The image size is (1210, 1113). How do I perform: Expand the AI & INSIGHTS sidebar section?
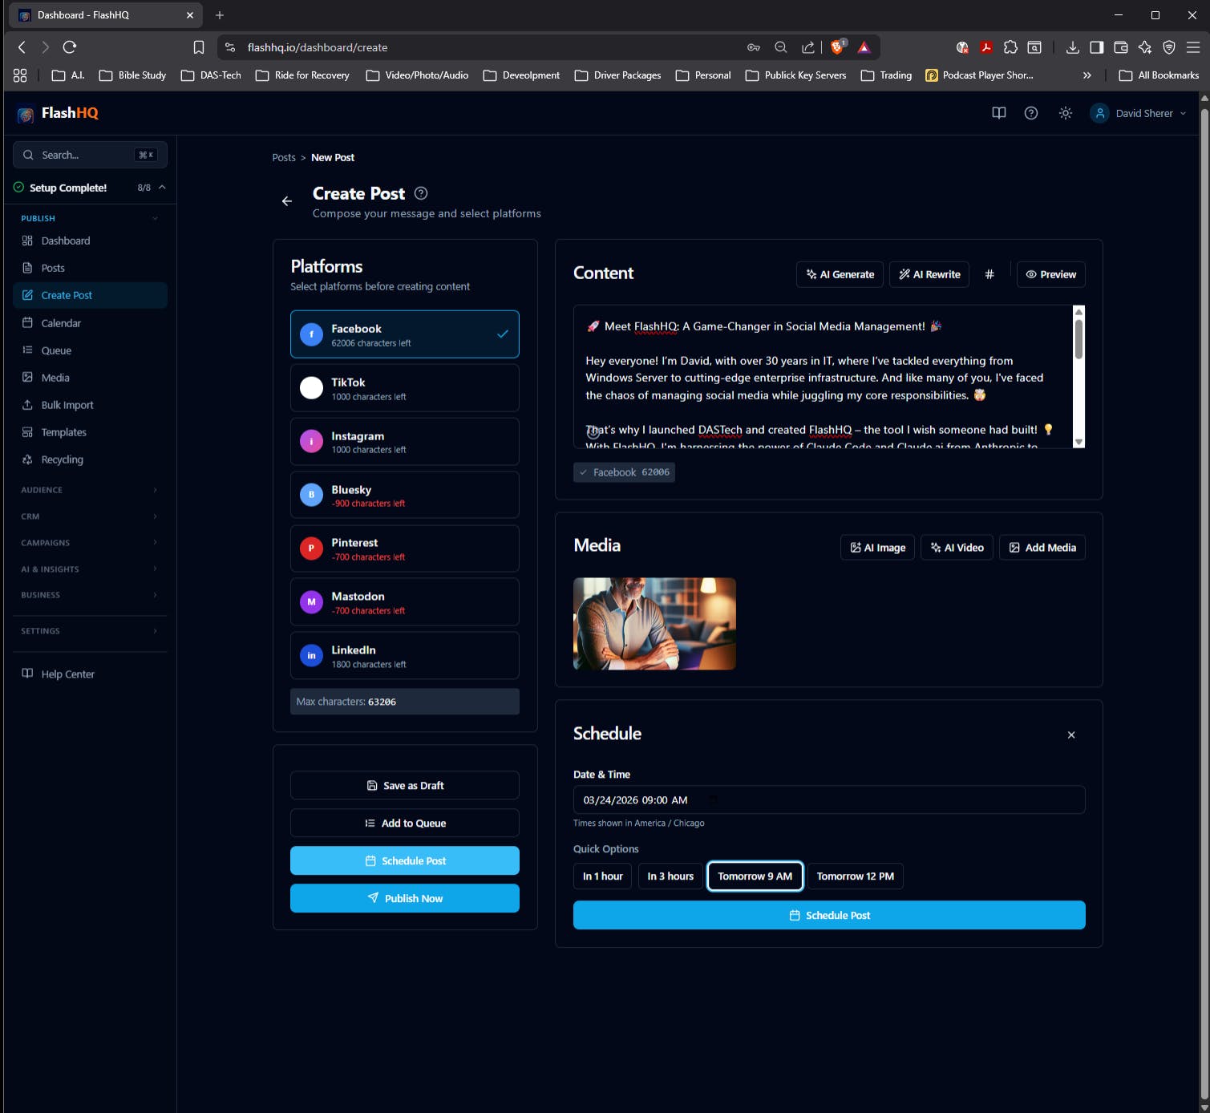coord(156,569)
